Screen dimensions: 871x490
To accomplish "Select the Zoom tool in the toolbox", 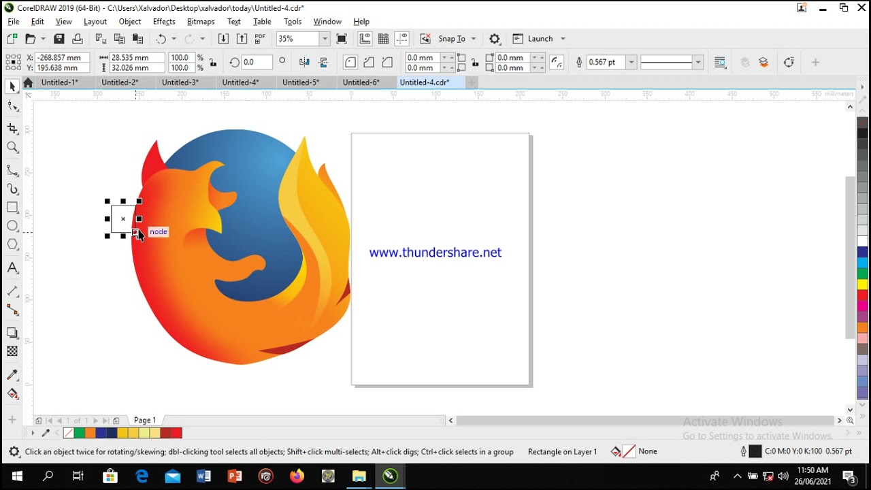I will 12,147.
